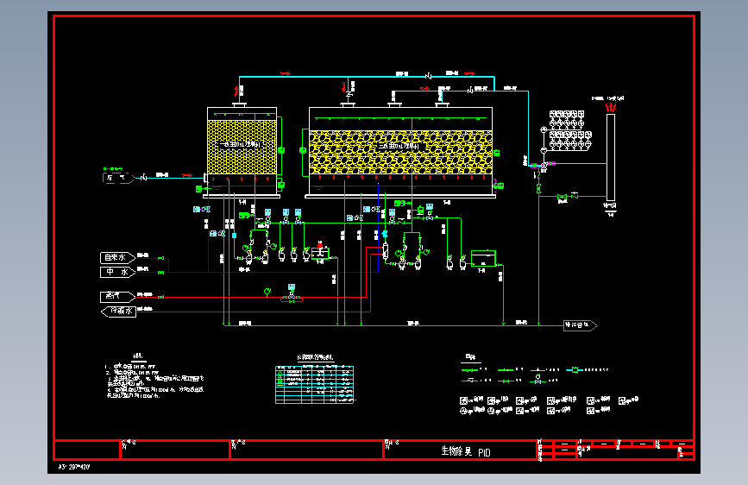
Task: Select the control valve on the steam line
Action: pos(292,294)
